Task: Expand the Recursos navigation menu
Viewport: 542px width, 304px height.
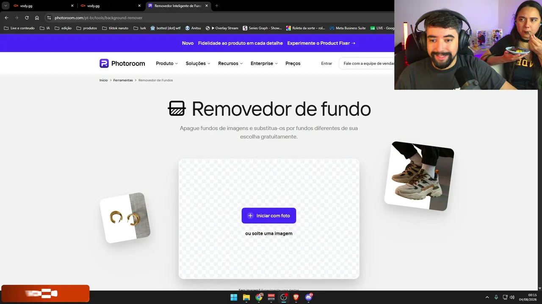Action: 230,63
